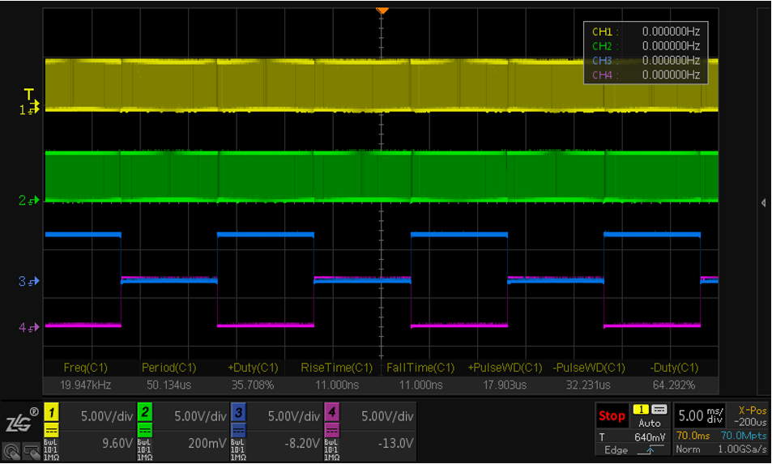Toggle magenta channel 4 button
Viewport: 772px width, 464px height.
click(x=331, y=413)
